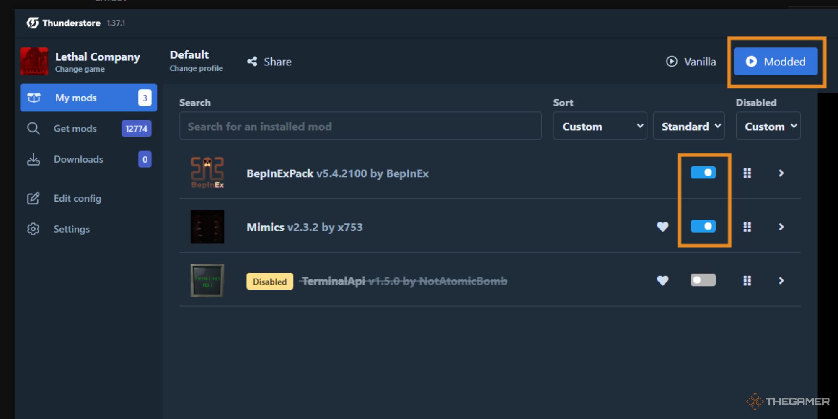Launch the game with the Modded button
This screenshot has height=419, width=838.
click(776, 62)
